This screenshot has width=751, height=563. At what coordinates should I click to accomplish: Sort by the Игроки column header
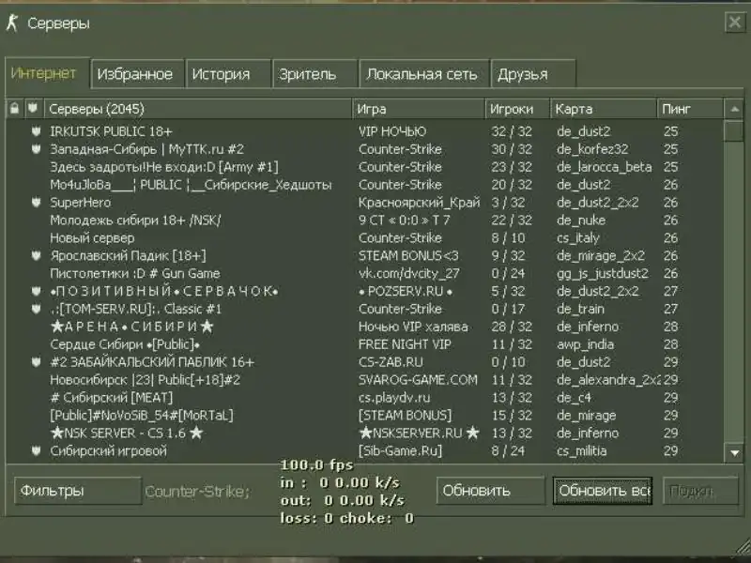(x=517, y=109)
